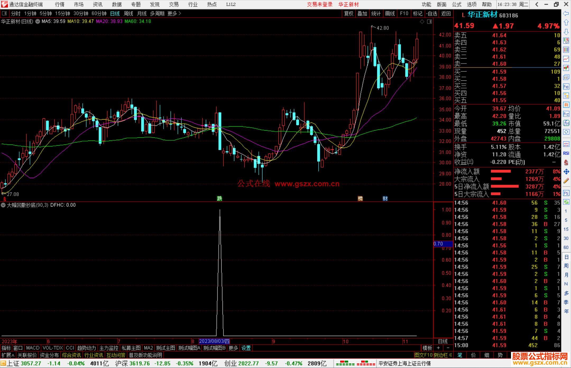Collapse the 侧边栏 sidebar

(443, 355)
